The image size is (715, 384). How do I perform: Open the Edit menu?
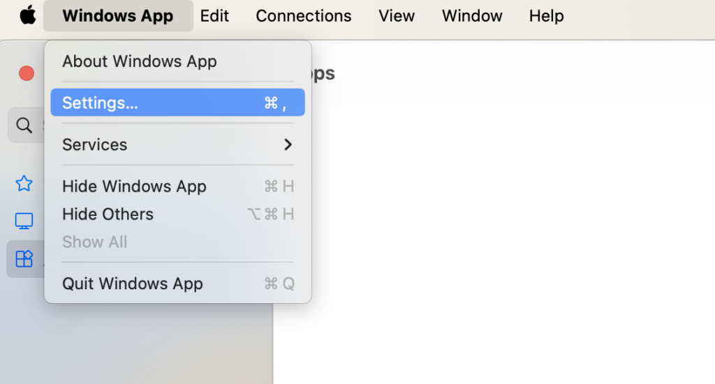pyautogui.click(x=214, y=15)
